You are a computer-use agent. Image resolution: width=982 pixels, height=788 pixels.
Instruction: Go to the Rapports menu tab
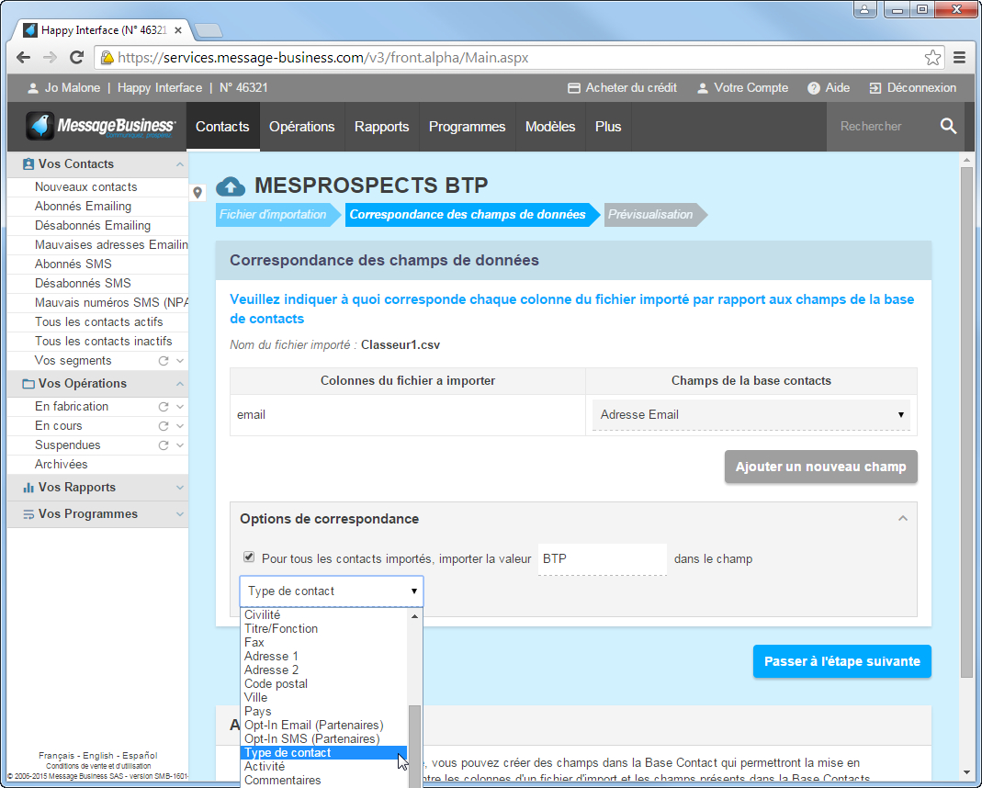click(381, 127)
